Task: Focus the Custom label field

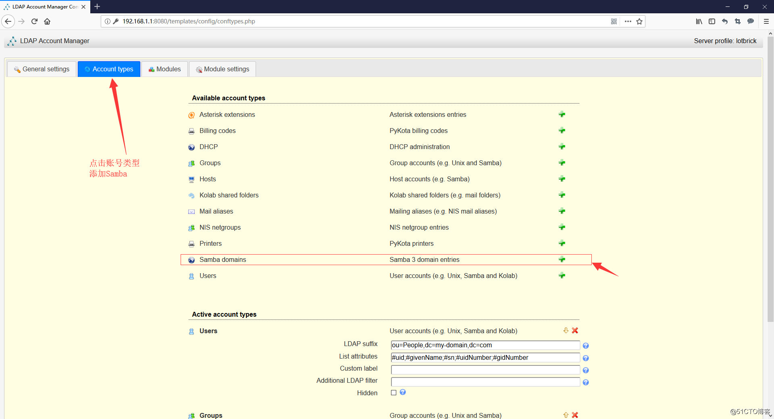Action: (485, 370)
